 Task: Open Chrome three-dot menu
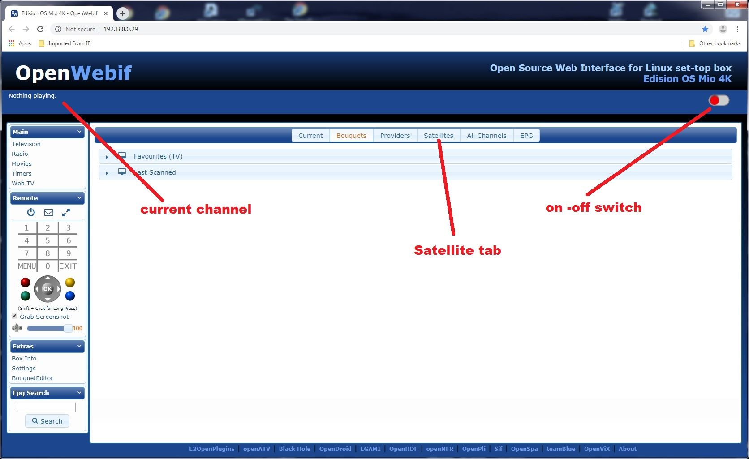point(737,29)
